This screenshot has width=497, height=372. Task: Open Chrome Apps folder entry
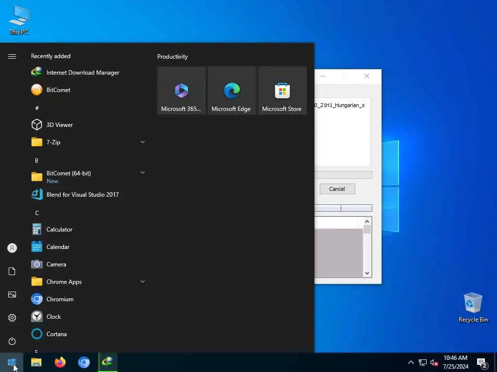[x=88, y=281]
